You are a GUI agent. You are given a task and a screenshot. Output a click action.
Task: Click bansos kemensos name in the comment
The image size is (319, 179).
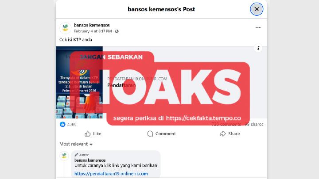pyautogui.click(x=90, y=160)
